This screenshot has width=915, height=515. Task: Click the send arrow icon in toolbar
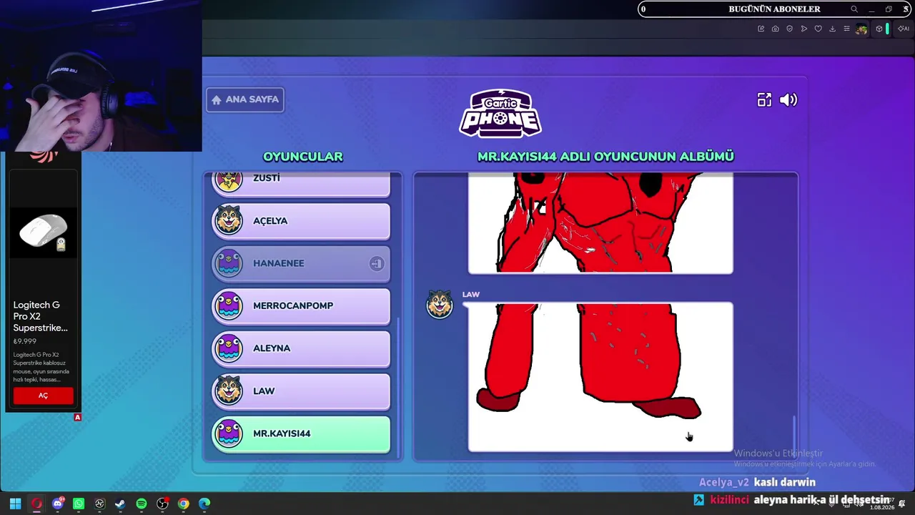point(804,29)
